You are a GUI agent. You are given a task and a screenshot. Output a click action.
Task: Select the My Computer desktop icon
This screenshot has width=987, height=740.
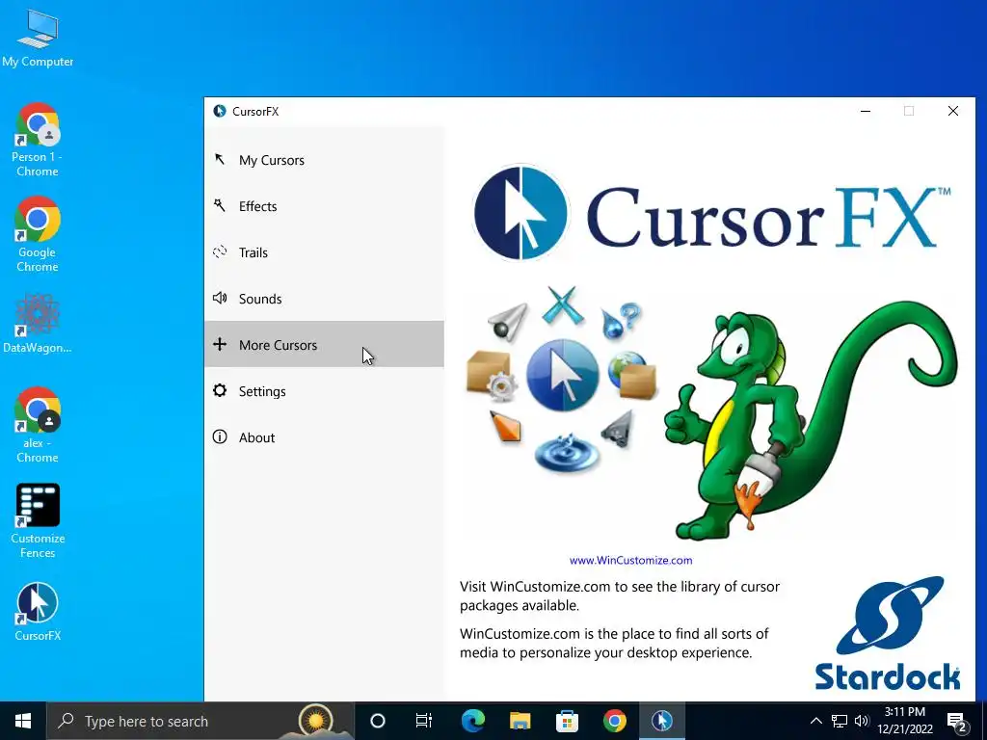38,39
